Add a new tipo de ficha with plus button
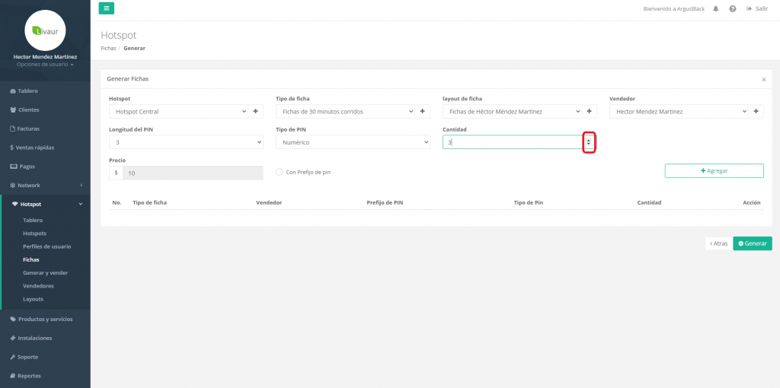Viewport: 780px width, 388px height. tap(422, 112)
